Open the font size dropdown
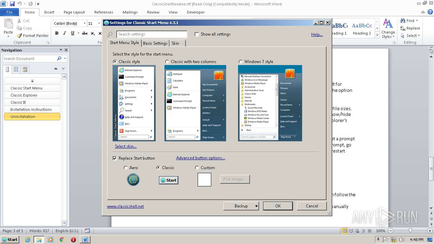Screen dimensions: 434x244 [99, 23]
